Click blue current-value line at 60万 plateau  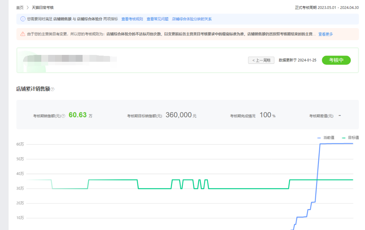(x=337, y=143)
